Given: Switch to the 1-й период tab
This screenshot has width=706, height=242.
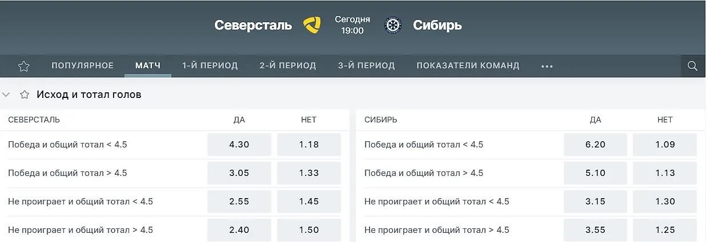Looking at the screenshot, I should click(x=210, y=65).
